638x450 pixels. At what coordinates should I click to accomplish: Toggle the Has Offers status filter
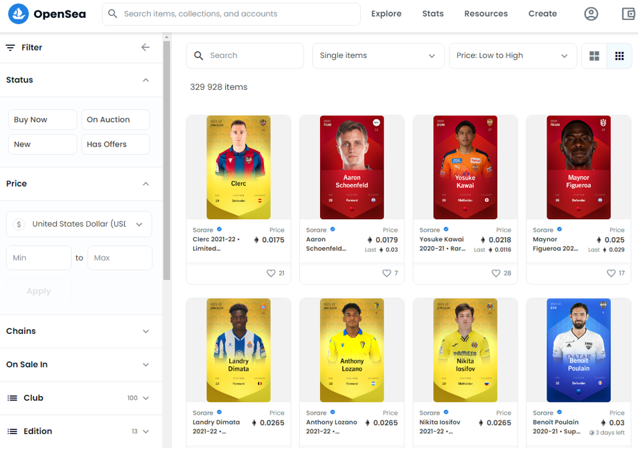pos(116,144)
